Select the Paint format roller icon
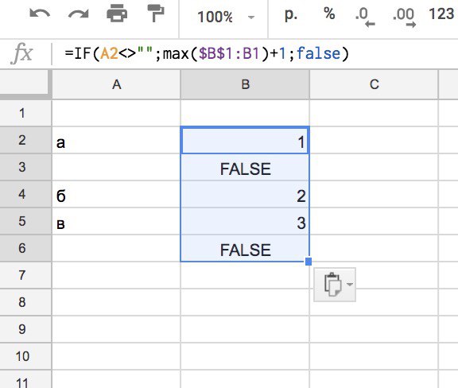Screen dimensions: 458x388 [x=156, y=14]
